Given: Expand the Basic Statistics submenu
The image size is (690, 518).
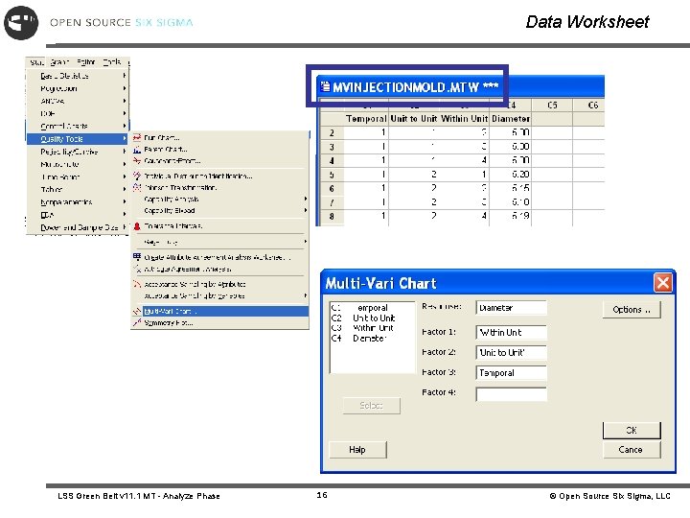Looking at the screenshot, I should pos(77,76).
